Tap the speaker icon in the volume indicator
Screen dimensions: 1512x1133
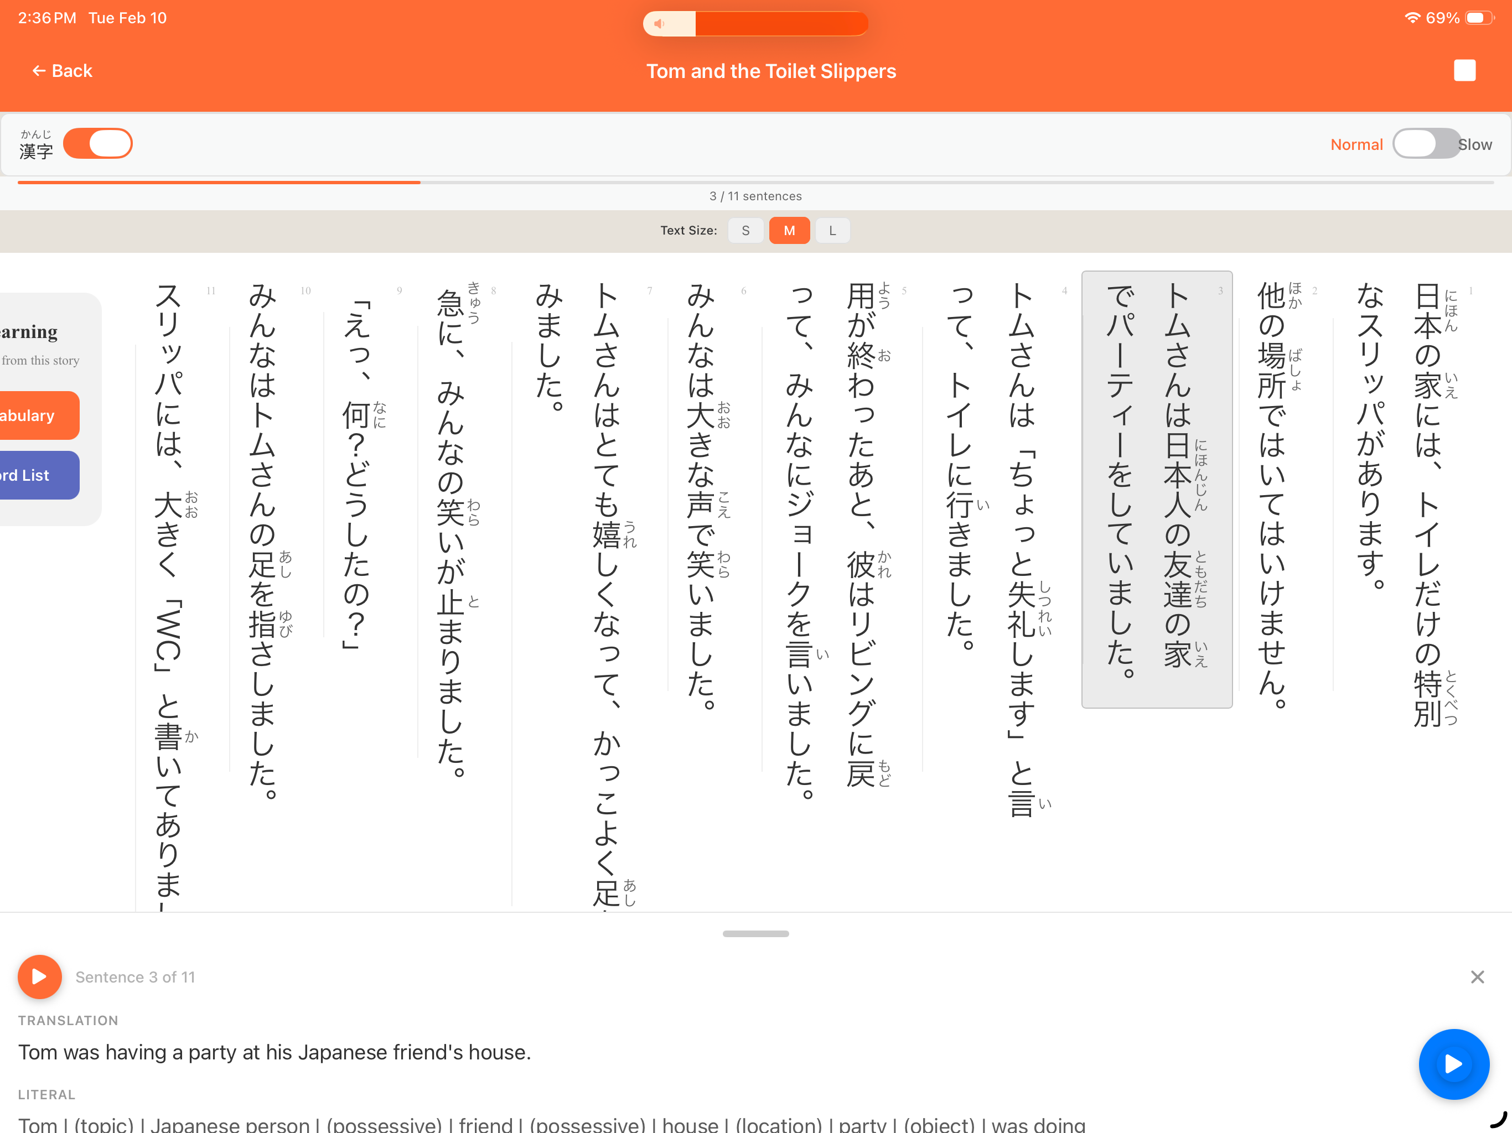659,24
